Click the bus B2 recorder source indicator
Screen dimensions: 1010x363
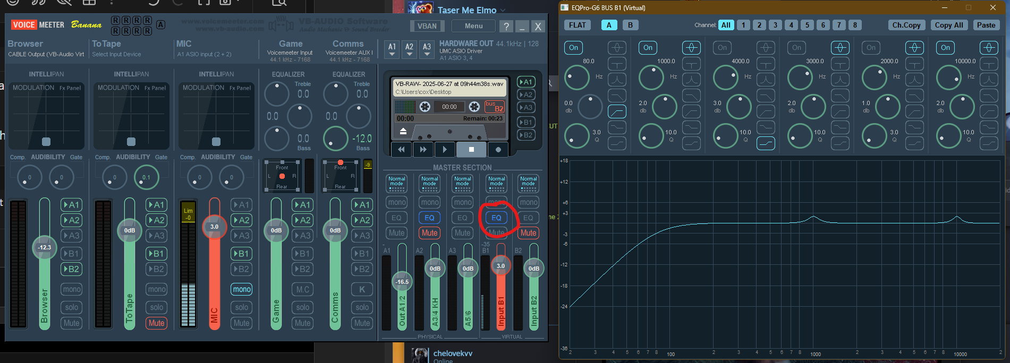[494, 107]
